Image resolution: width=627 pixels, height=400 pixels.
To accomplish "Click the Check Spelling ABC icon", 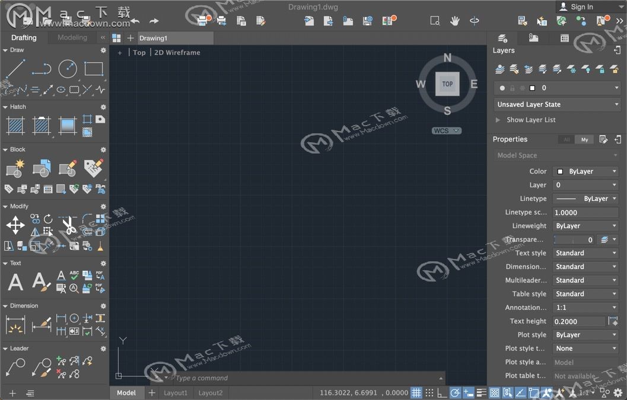I will point(74,275).
